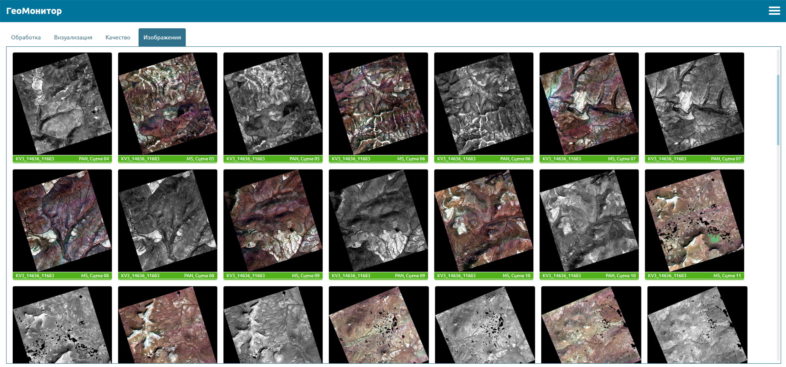
Task: Click the MS Сцена 06 thumbnail
Action: point(378,104)
